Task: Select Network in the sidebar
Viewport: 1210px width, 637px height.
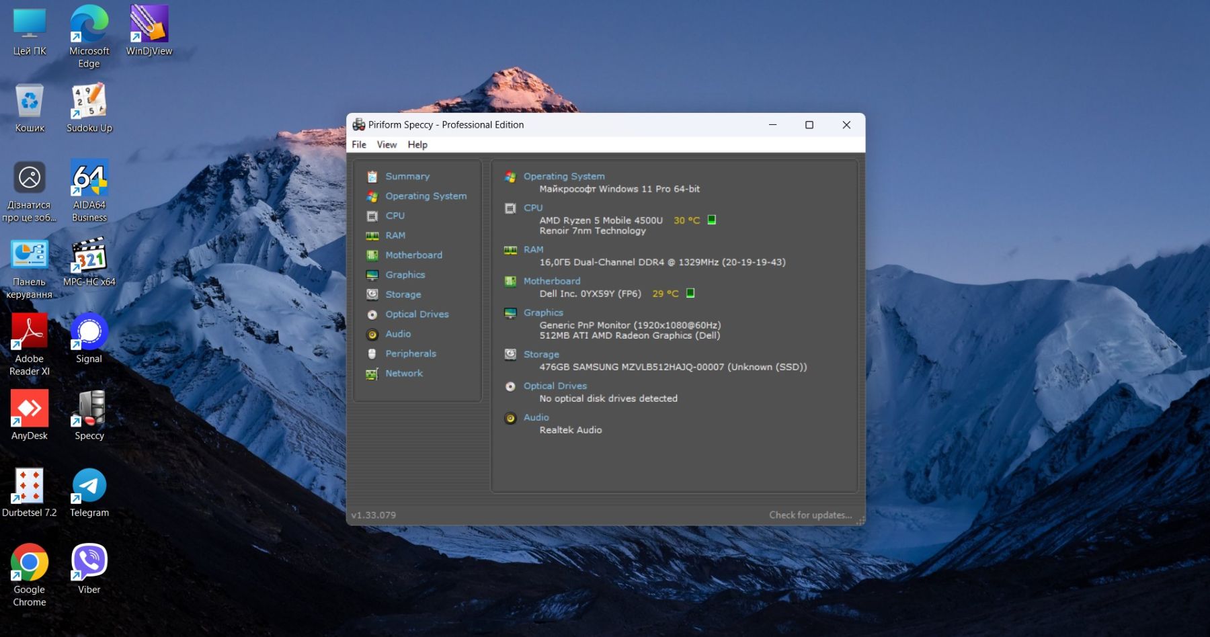Action: (404, 373)
